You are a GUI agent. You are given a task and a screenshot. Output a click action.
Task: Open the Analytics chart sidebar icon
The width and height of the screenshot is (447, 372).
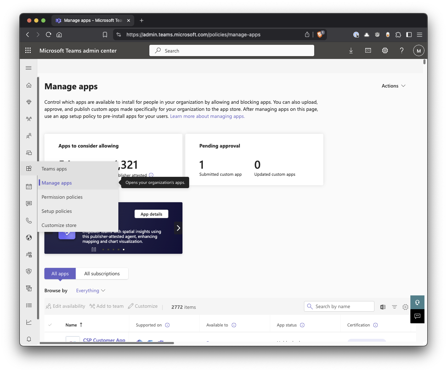29,322
